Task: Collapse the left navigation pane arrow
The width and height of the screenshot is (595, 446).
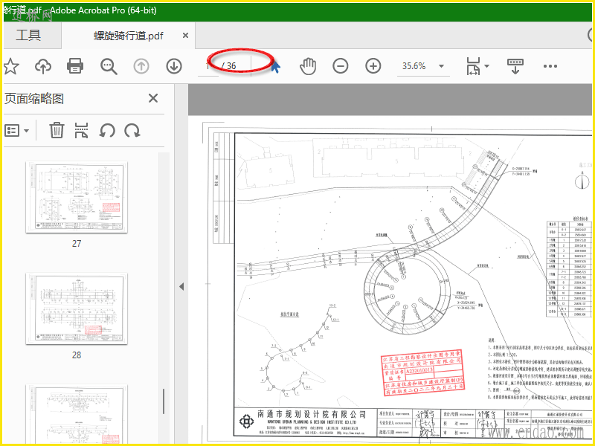Action: (181, 286)
